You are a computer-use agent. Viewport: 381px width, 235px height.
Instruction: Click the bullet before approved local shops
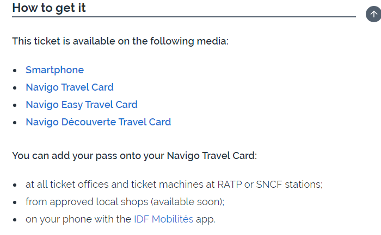coord(15,202)
